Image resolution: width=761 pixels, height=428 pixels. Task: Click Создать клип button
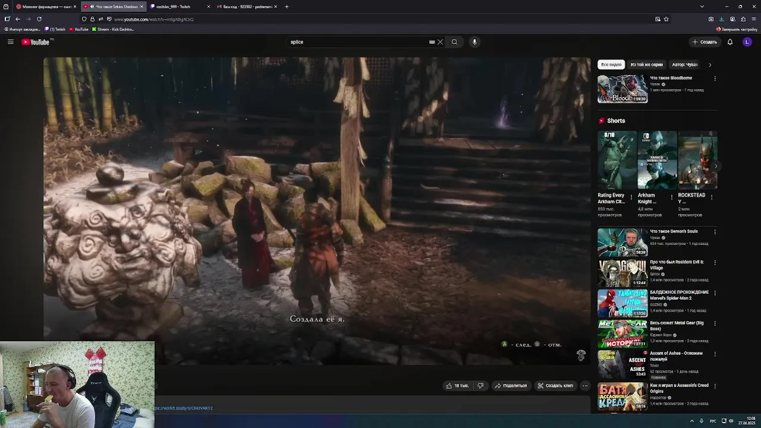[x=555, y=385]
